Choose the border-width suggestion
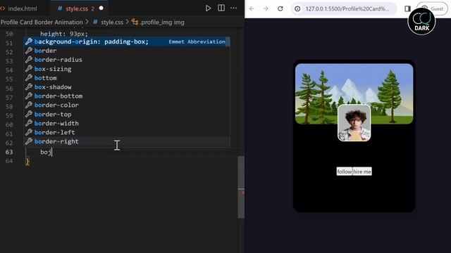The image size is (451, 253). 127,124
